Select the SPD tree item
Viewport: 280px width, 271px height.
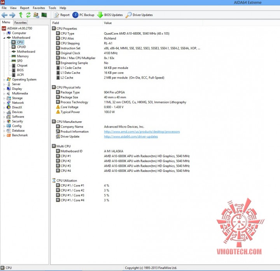coord(17,61)
